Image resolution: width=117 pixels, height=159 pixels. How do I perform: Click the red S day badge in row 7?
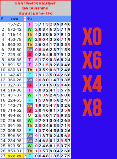tap(30, 55)
